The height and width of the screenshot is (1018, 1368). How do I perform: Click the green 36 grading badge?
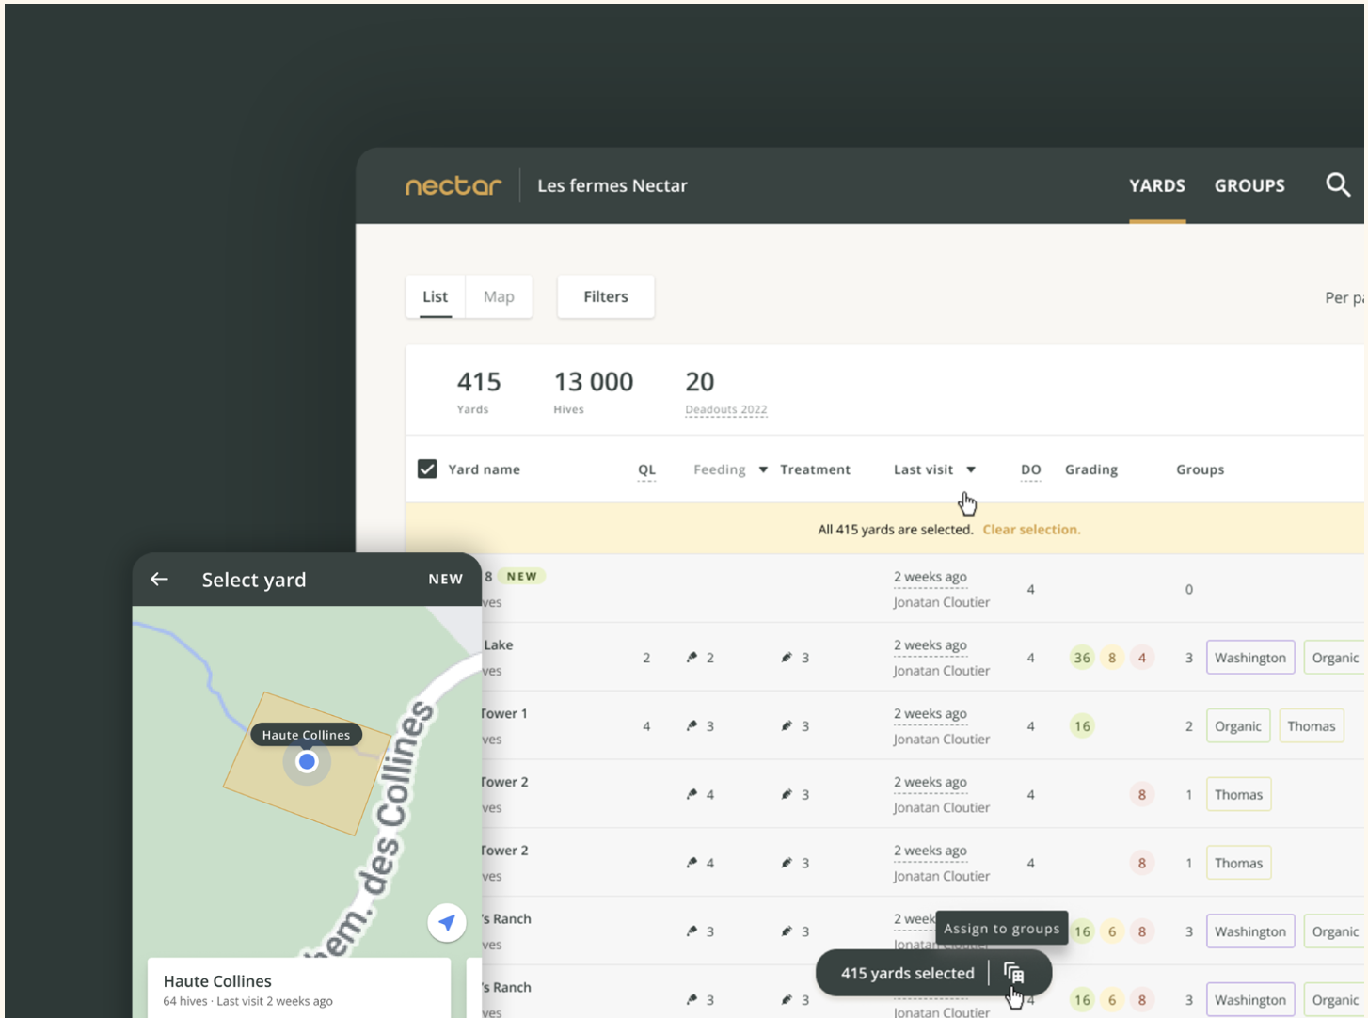[1082, 658]
